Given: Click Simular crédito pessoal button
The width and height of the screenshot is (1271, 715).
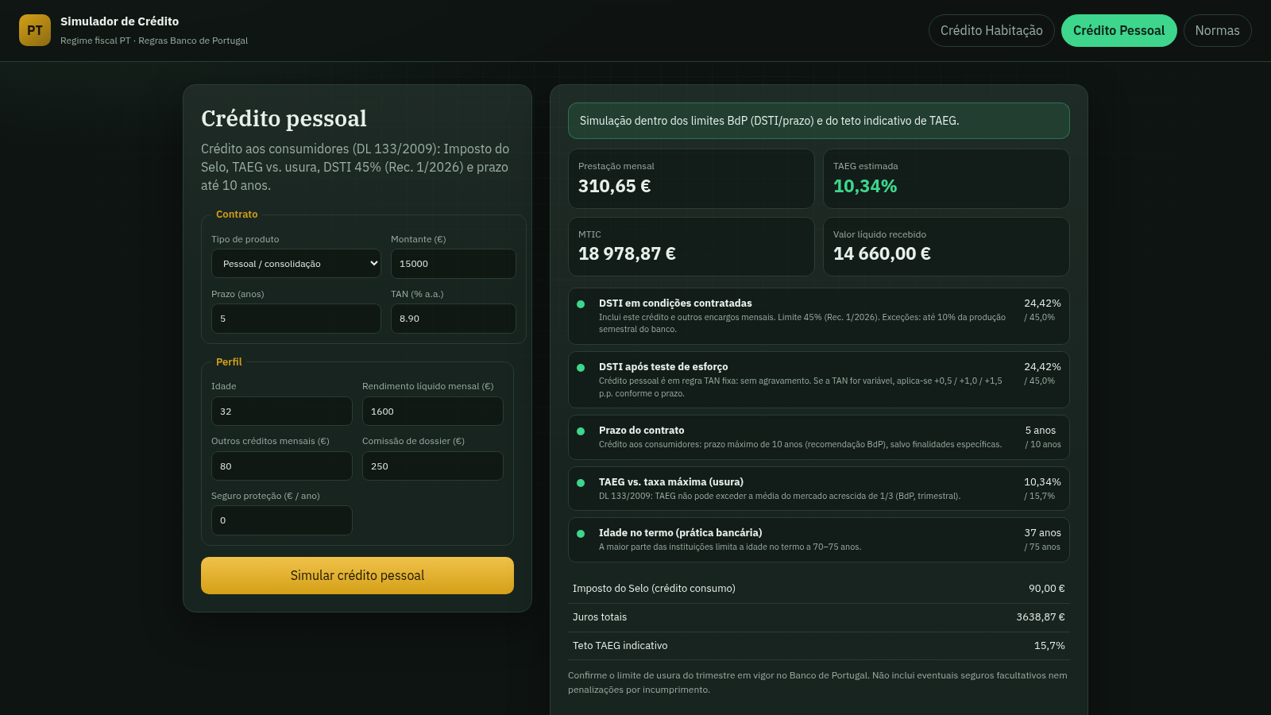Looking at the screenshot, I should coord(357,575).
